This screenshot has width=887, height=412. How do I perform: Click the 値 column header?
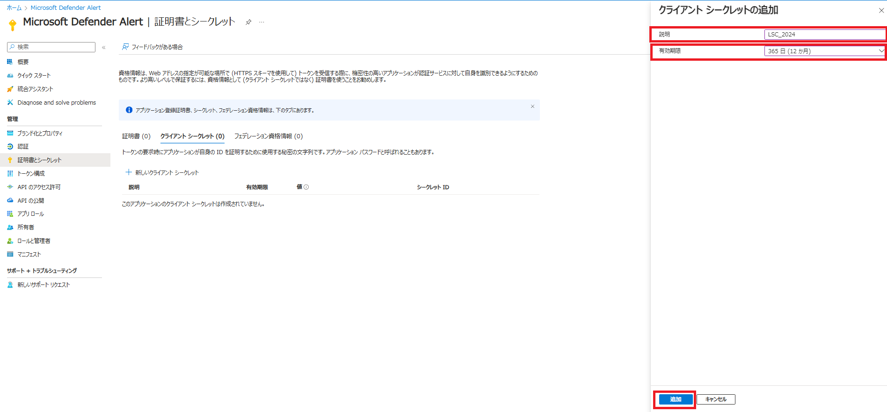[x=299, y=187]
